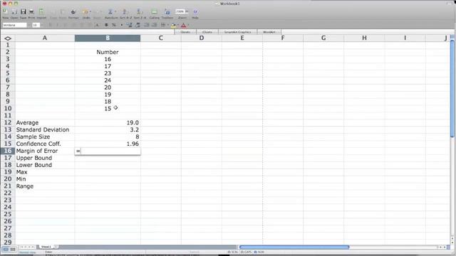Click the 'Average' label cell
Image resolution: width=456 pixels, height=256 pixels.
(45, 123)
